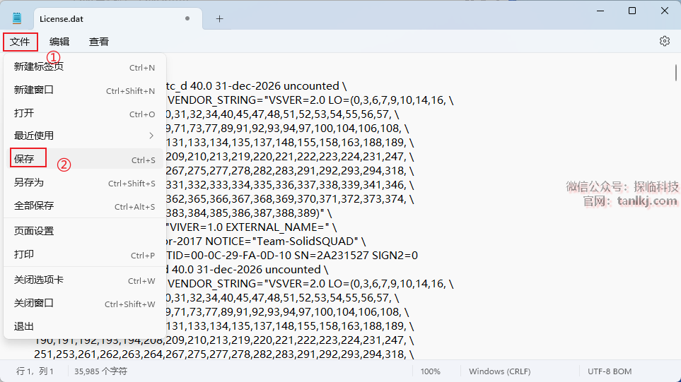Open the 查看 menu

(x=99, y=42)
